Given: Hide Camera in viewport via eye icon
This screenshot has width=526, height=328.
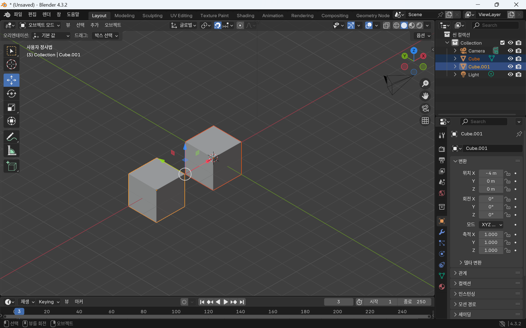Looking at the screenshot, I should pyautogui.click(x=510, y=51).
